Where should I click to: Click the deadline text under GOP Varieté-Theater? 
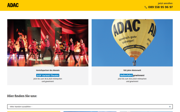[x=48, y=80]
